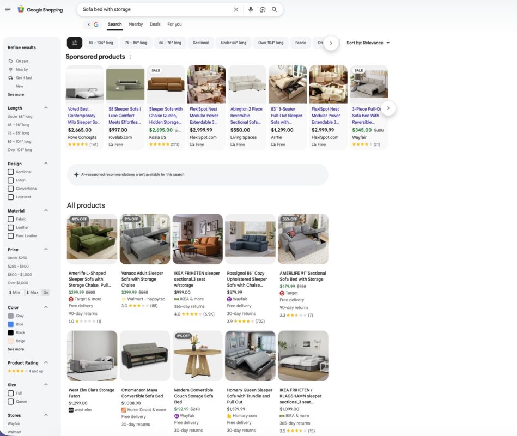
Task: Switch to the Search tab
Action: click(x=115, y=25)
